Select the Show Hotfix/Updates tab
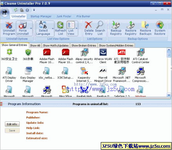Viewport: 172px width, 150px height. 56,46
